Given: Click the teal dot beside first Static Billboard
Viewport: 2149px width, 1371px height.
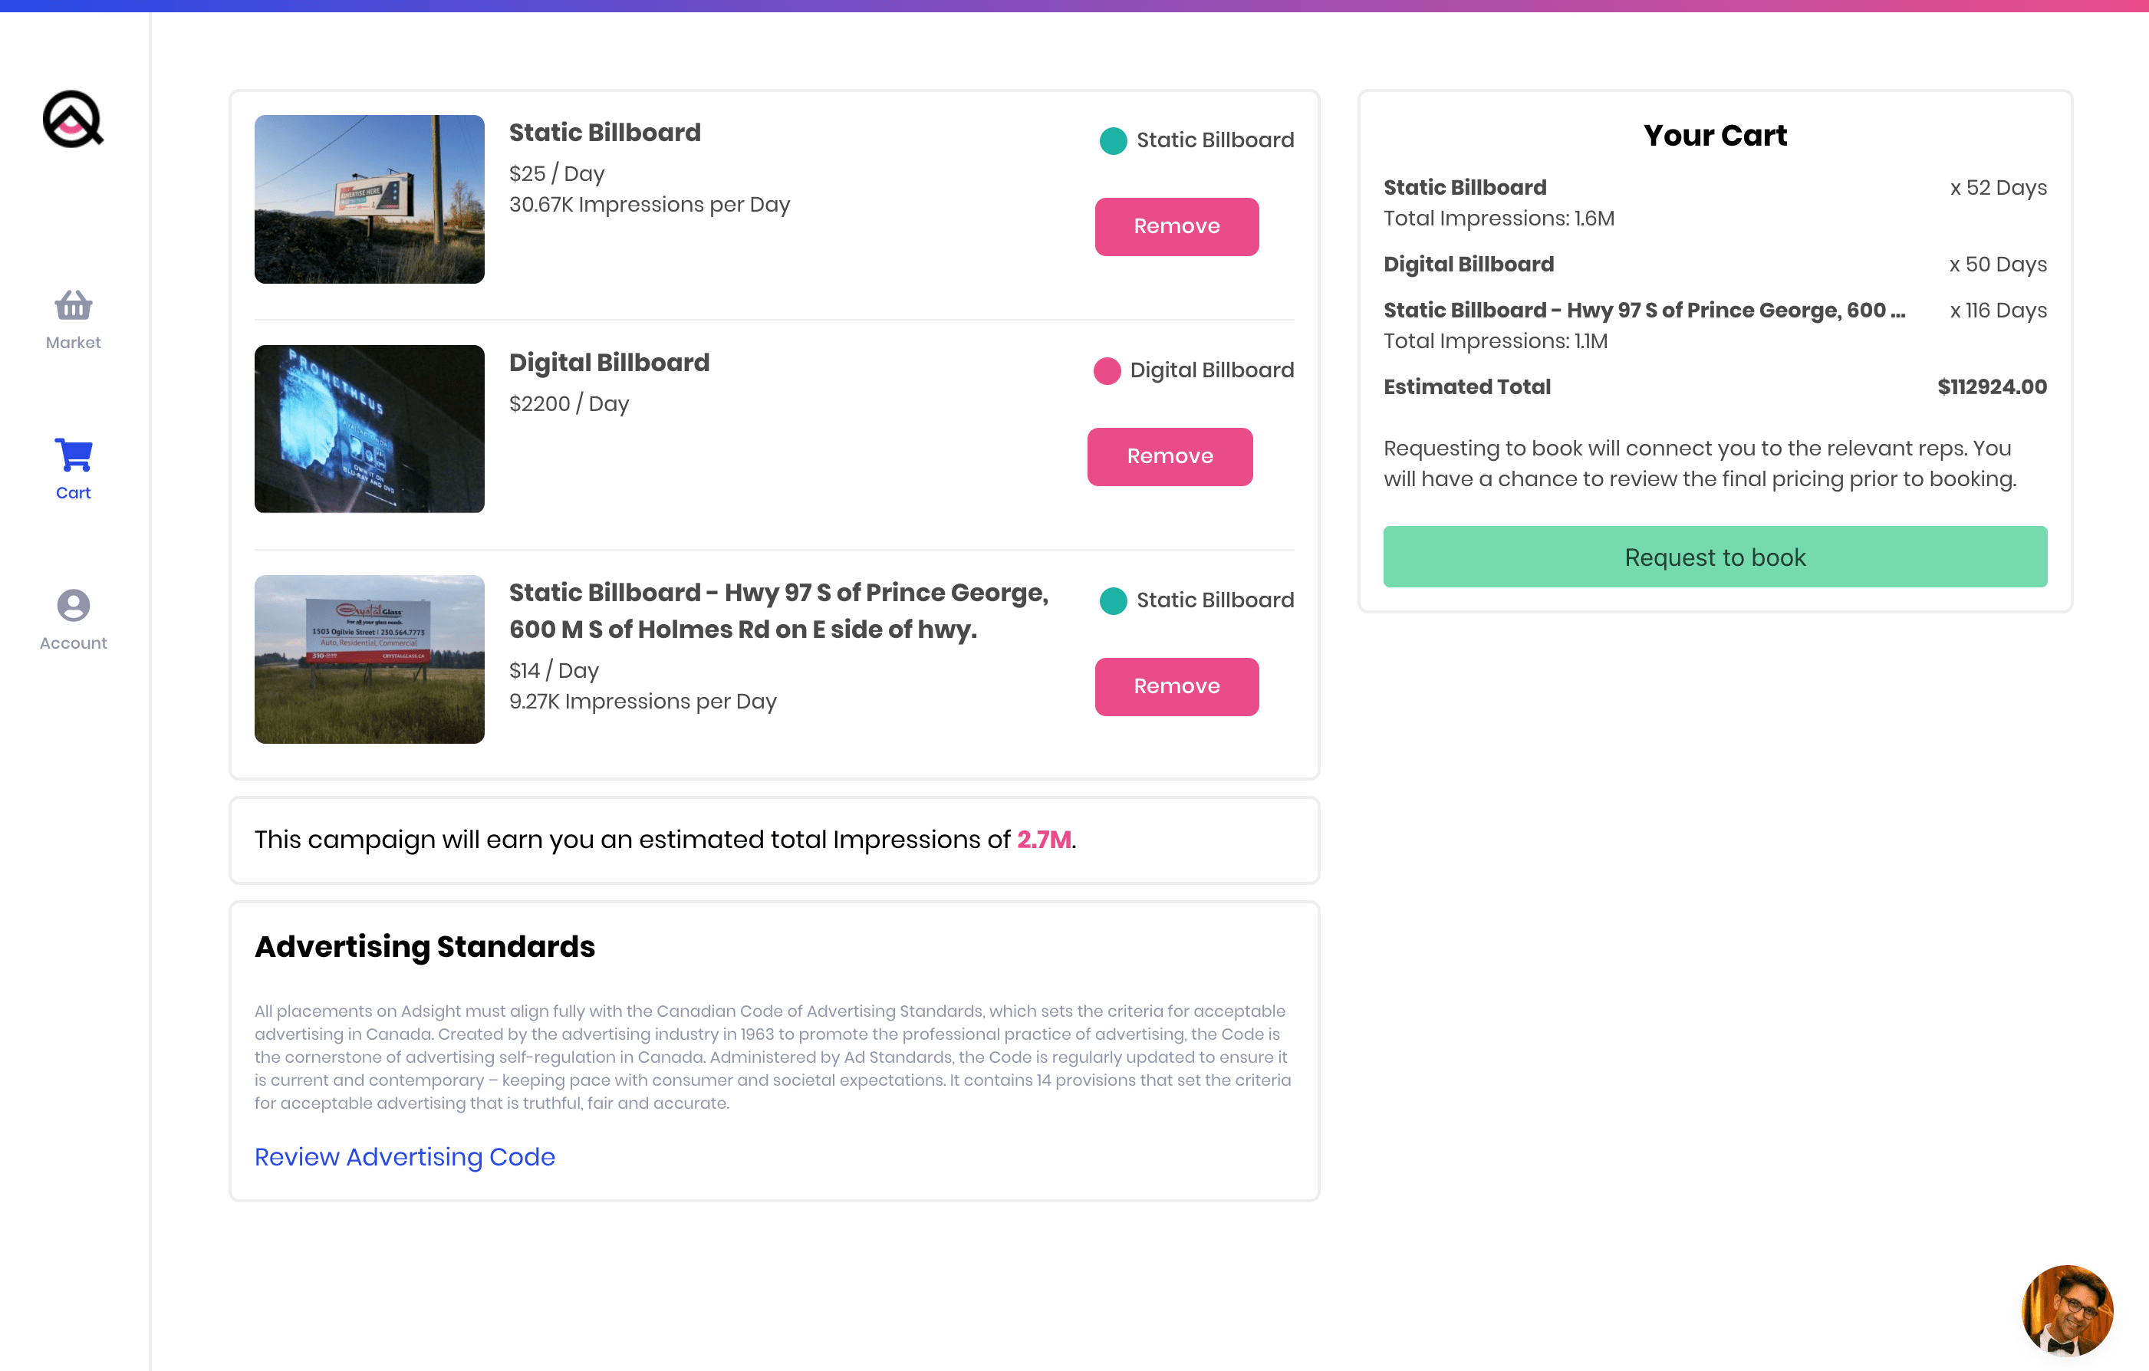Looking at the screenshot, I should pos(1111,139).
